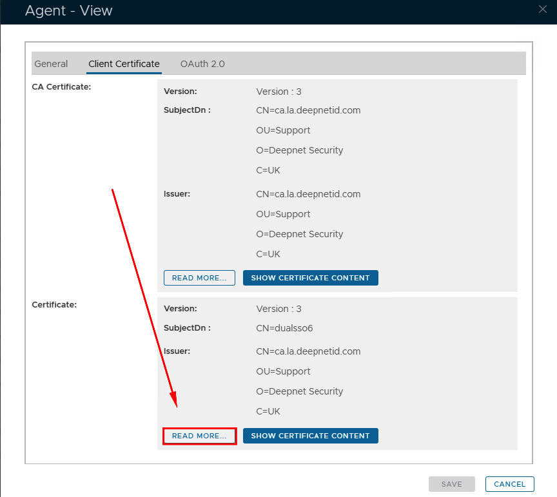Click the Certificate: section label
The image size is (557, 497).
coord(54,304)
